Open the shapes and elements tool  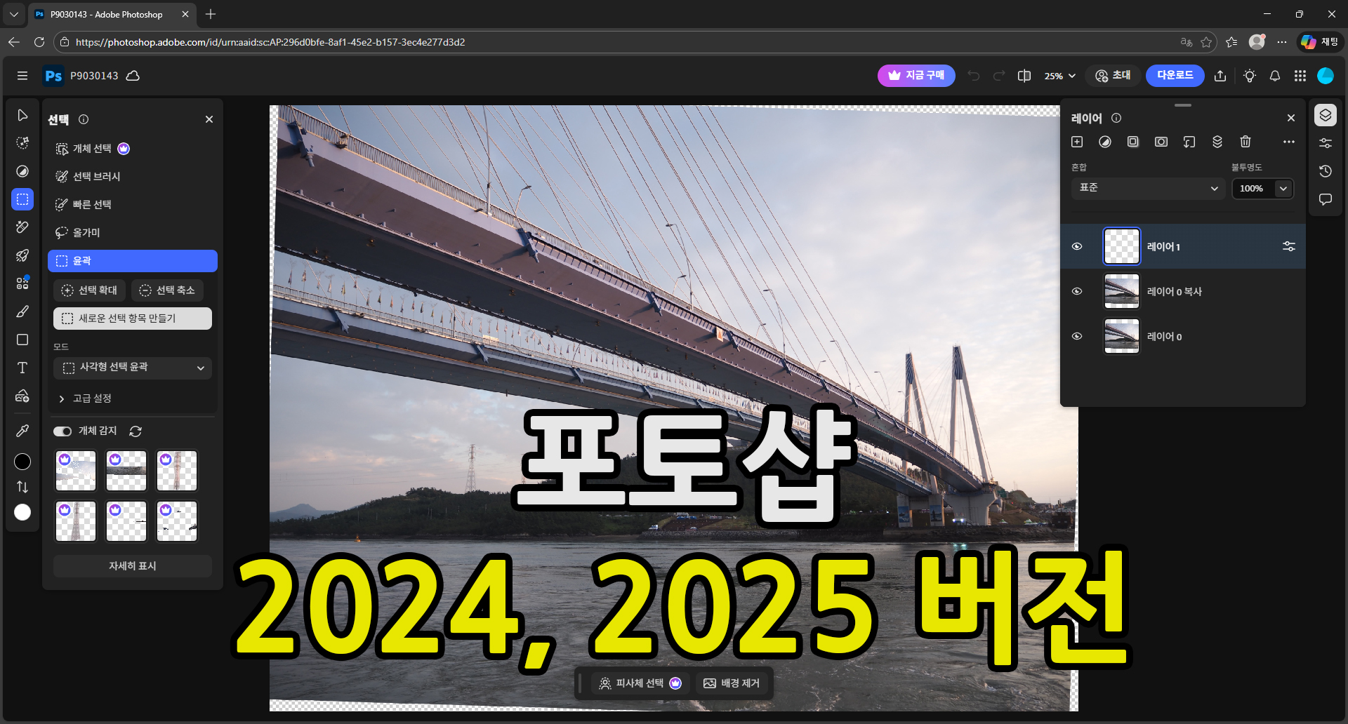click(x=22, y=283)
